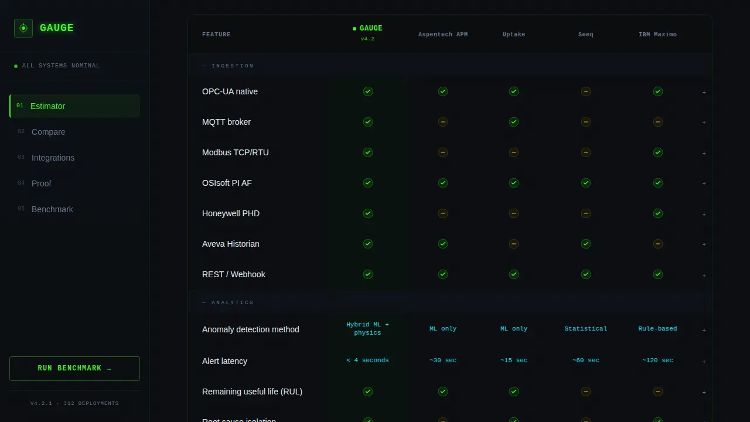This screenshot has height=422, width=750.
Task: Click GAUGE check icon for MQTT broker
Action: click(368, 122)
